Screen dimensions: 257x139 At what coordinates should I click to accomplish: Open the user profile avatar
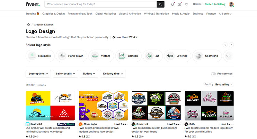click(x=231, y=4)
